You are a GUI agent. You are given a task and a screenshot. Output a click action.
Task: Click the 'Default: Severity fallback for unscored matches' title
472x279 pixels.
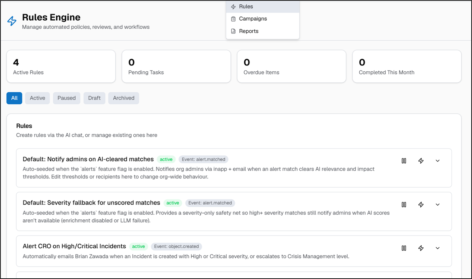[92, 203]
